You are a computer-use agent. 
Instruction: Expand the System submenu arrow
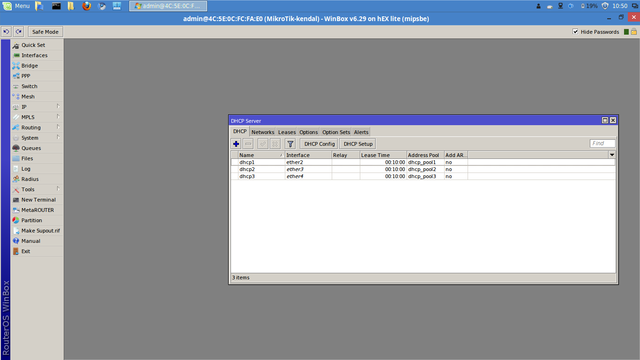[x=59, y=137]
